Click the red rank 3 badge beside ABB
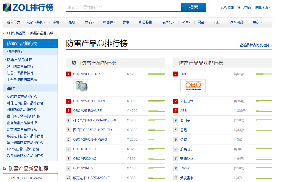 (x=176, y=111)
